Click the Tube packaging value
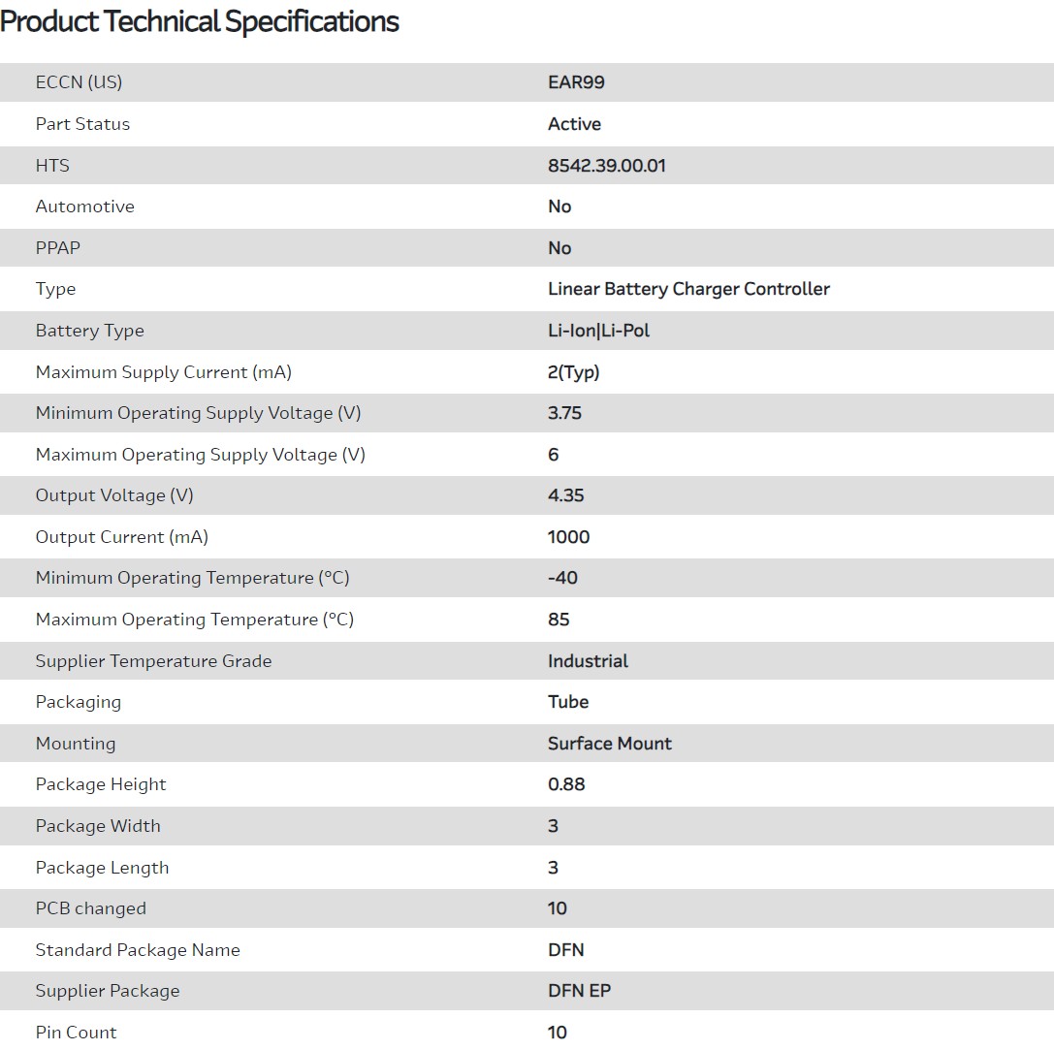1054x1050 pixels. (568, 702)
